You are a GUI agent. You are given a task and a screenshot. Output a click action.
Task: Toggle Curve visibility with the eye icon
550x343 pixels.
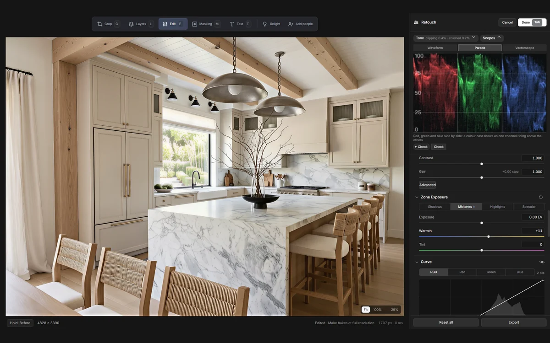(x=542, y=262)
